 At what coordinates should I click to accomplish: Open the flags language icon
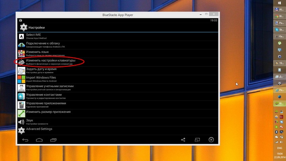point(21,54)
